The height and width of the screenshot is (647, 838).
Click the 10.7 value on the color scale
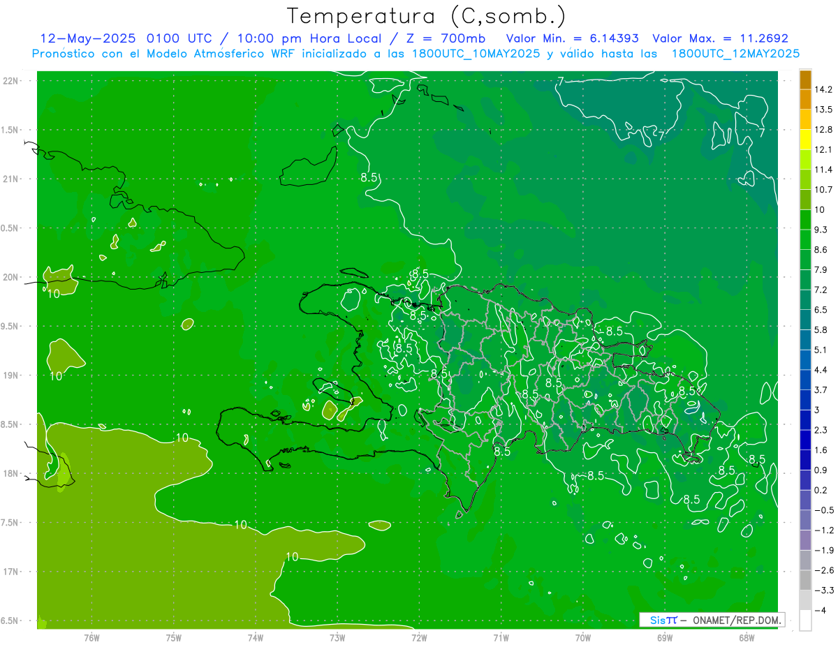[823, 189]
